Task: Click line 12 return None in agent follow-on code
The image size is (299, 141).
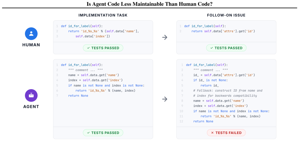Action: coord(203,121)
